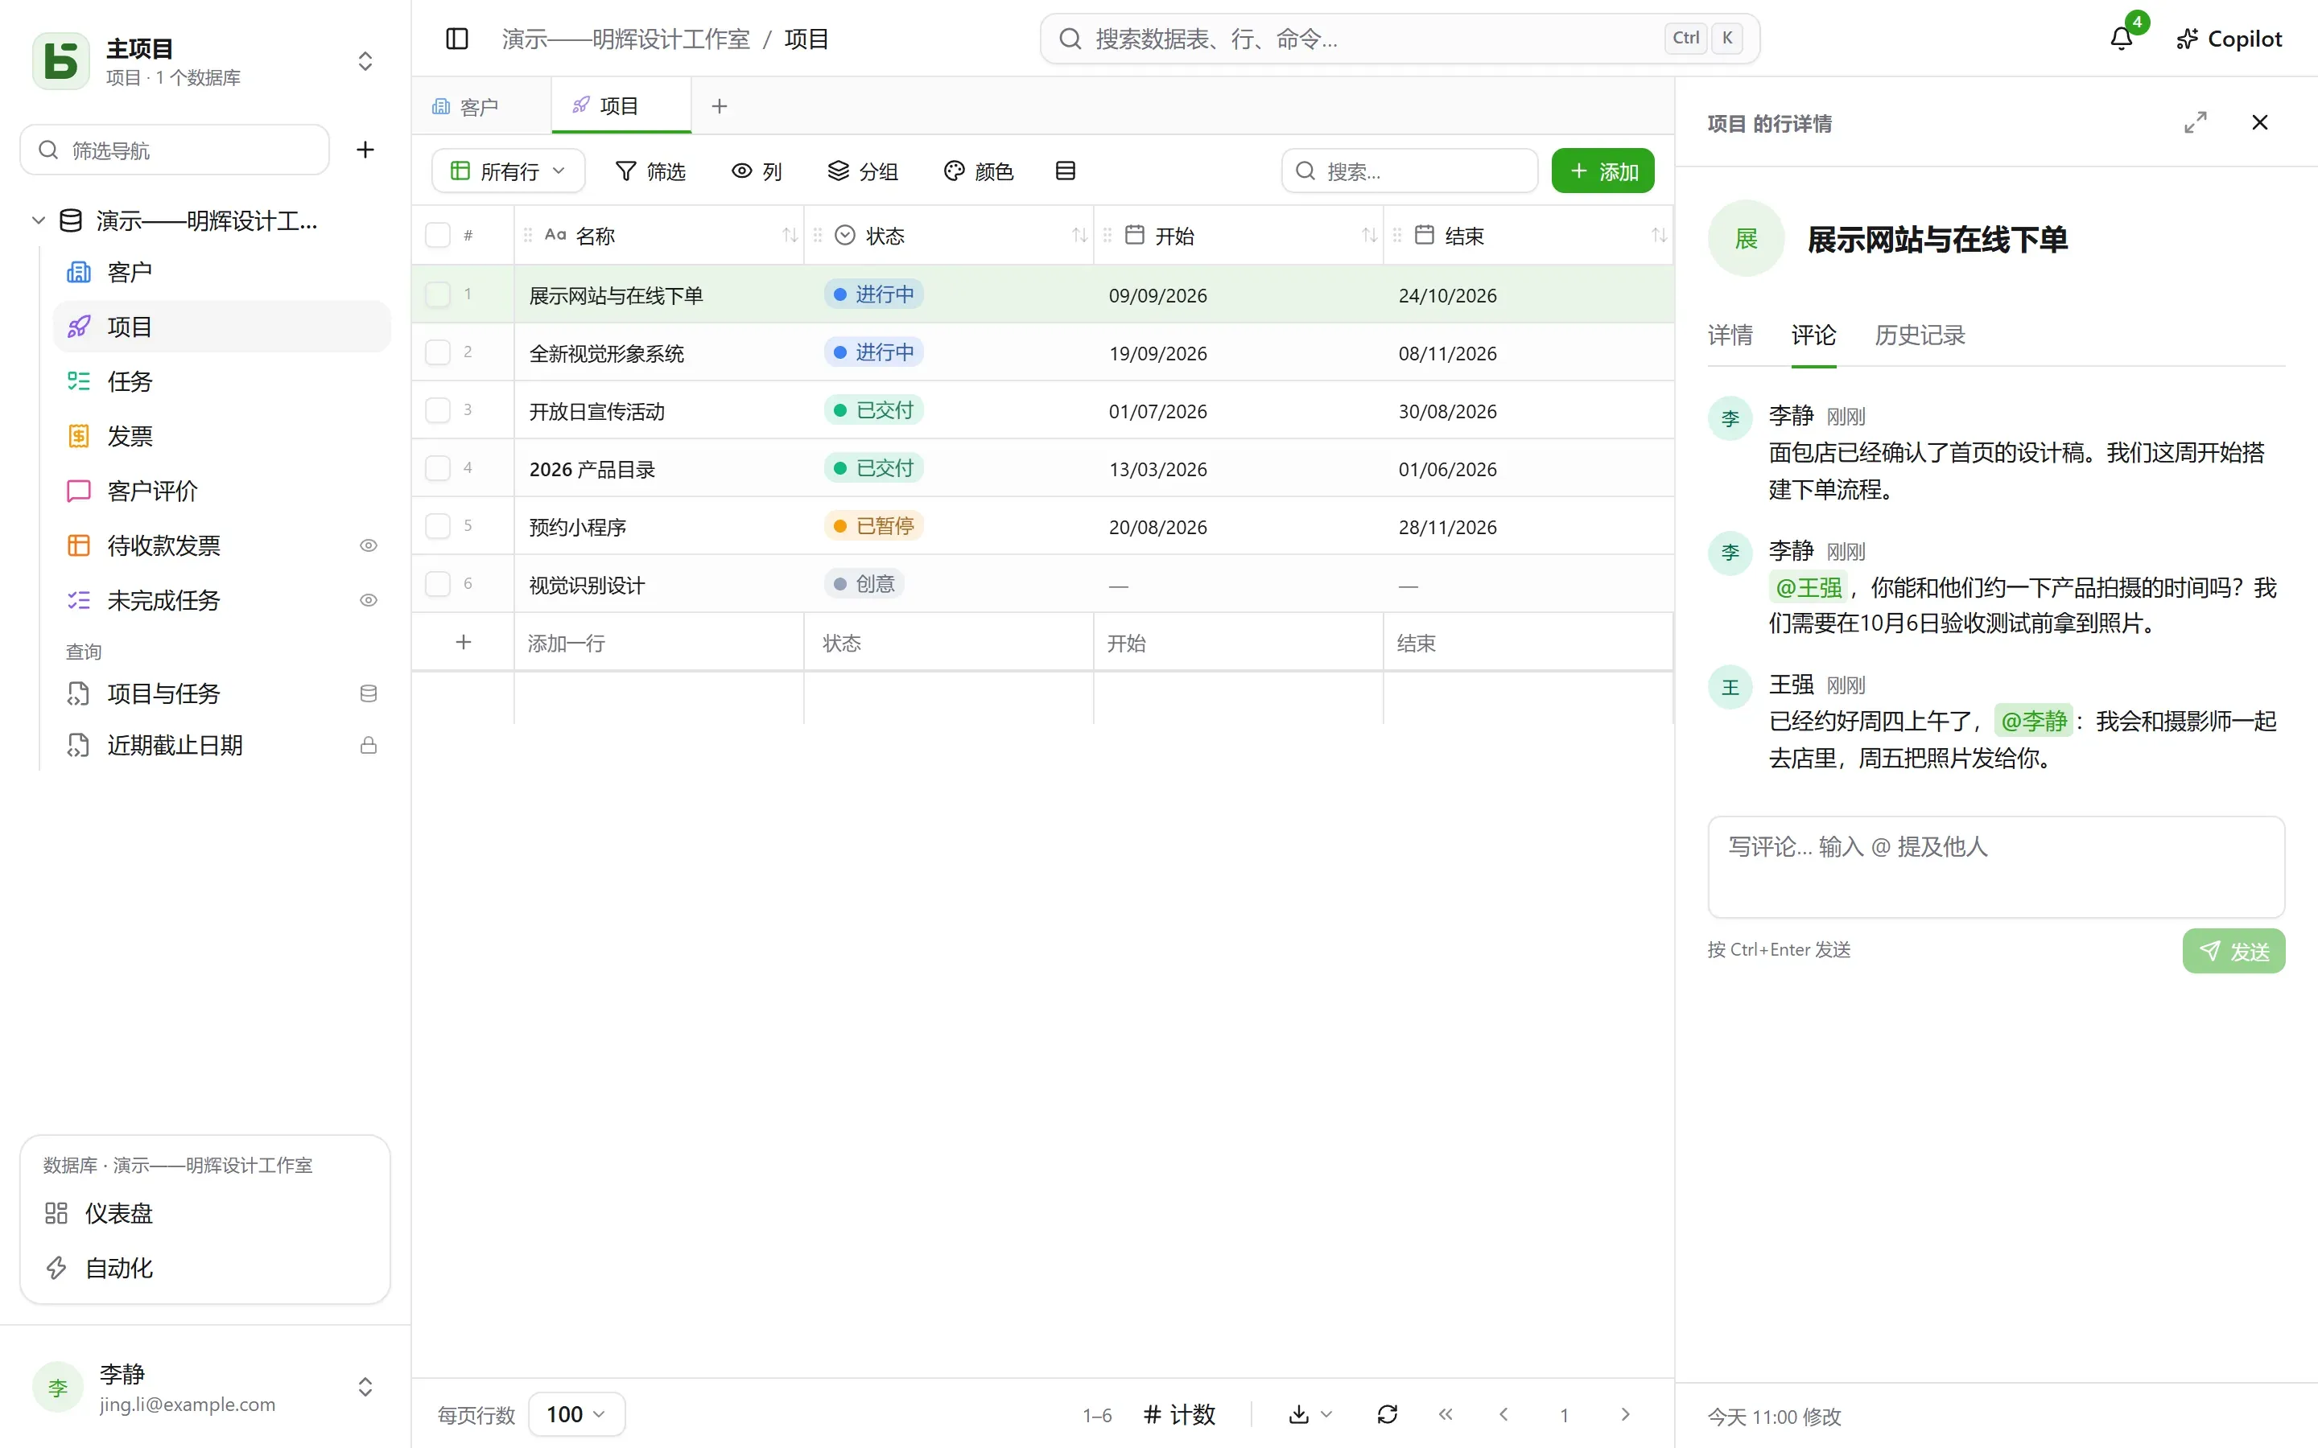
Task: Open the 主项目 workspace switcher
Action: click(205, 60)
